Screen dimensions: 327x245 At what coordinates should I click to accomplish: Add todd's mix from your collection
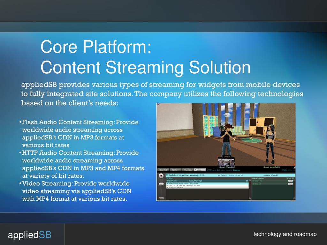point(290,181)
